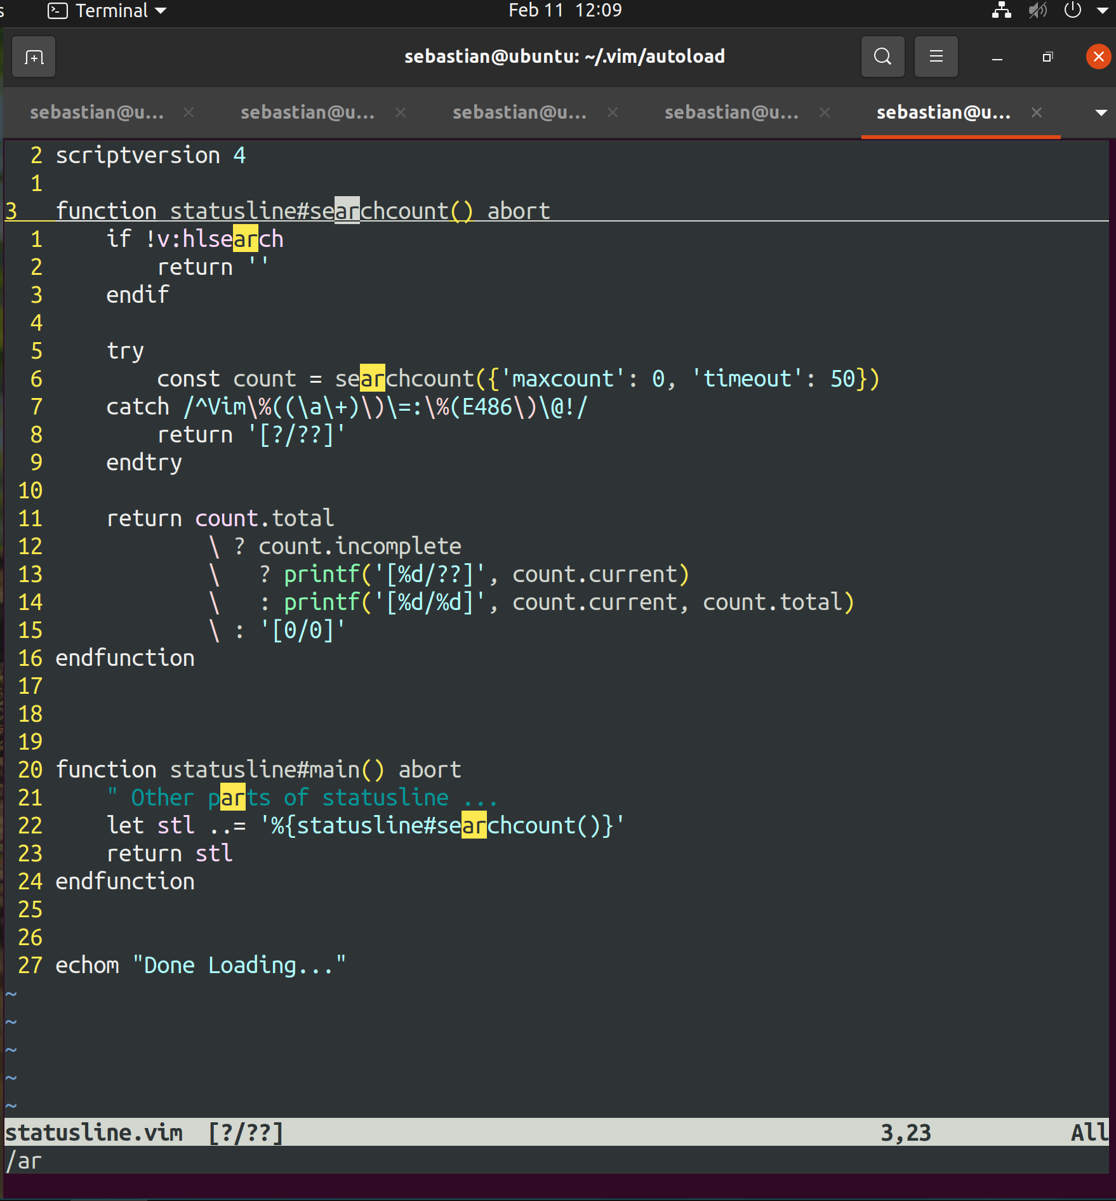The image size is (1116, 1201).
Task: Minimize the terminal window
Action: click(997, 58)
